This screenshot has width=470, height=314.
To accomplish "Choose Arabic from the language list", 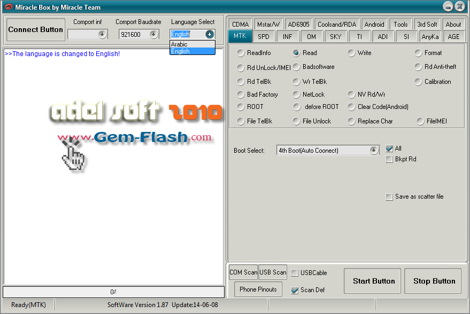I will point(192,44).
